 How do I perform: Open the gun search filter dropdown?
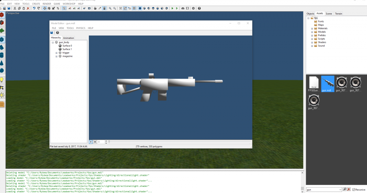coord(339,190)
